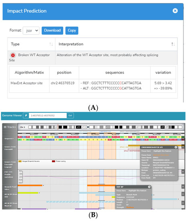Collapse the AS & DS from HSF track
This screenshot has width=189, height=221.
tap(183, 194)
